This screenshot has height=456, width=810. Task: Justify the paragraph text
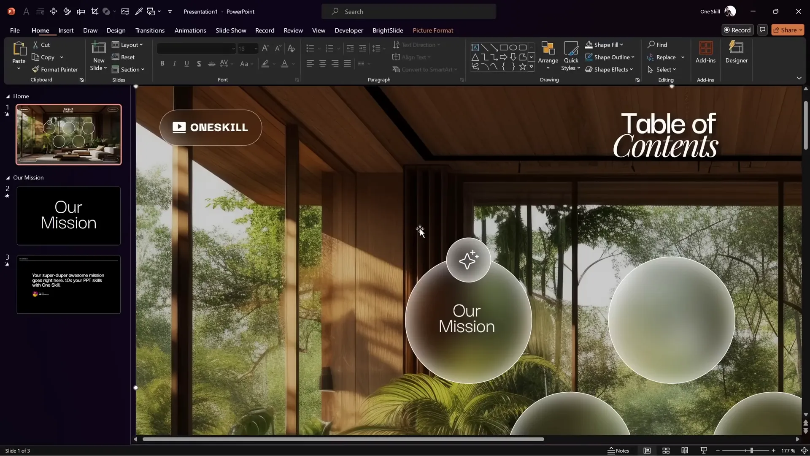347,64
